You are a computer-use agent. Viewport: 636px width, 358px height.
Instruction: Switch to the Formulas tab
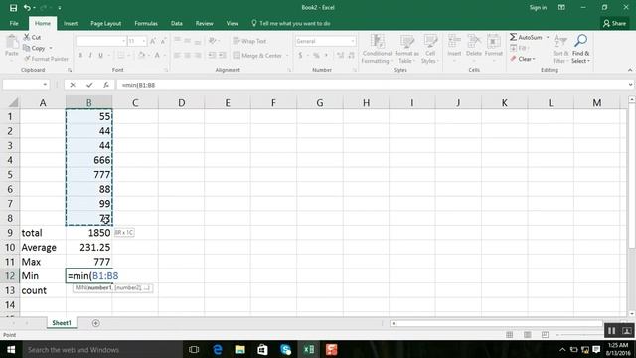pos(146,23)
